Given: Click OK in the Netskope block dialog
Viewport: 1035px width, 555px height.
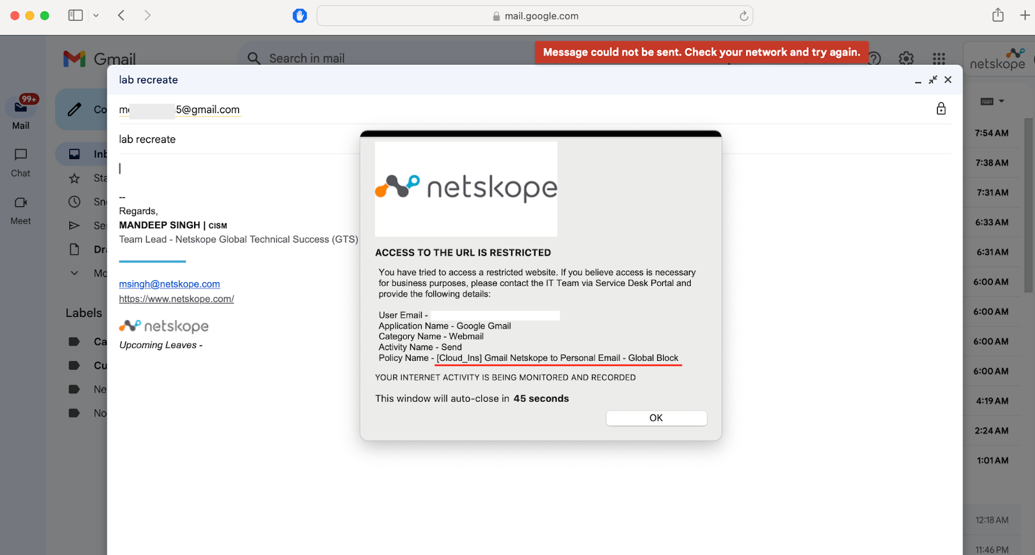Looking at the screenshot, I should click(656, 418).
